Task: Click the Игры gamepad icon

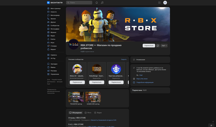Action: coord(48,43)
